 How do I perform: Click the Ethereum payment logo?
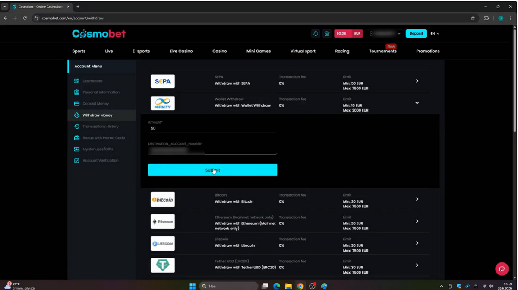tap(163, 221)
